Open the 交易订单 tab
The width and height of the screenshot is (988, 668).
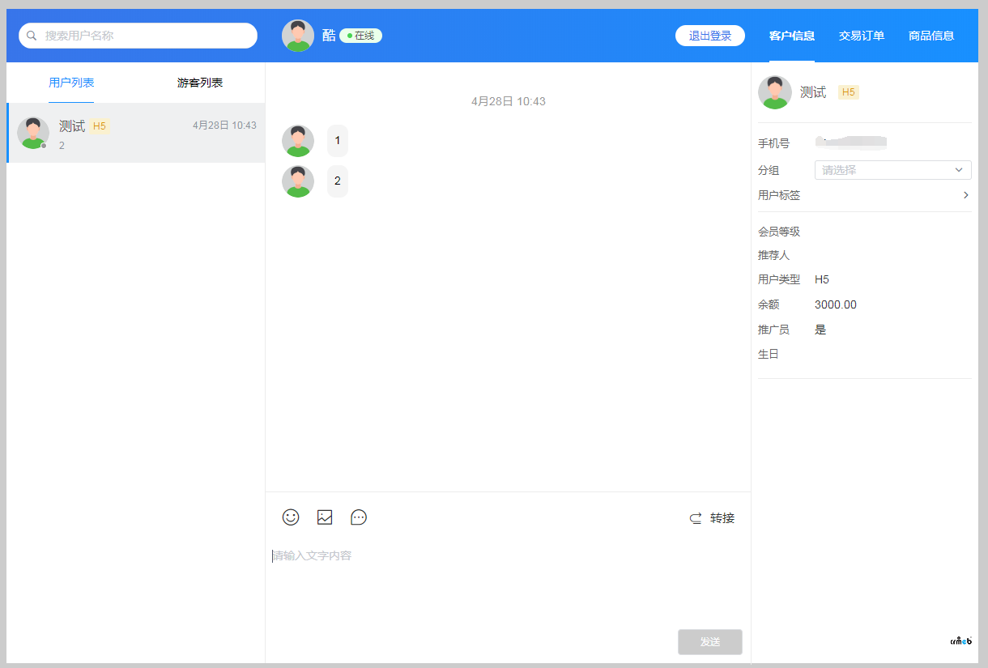point(862,36)
